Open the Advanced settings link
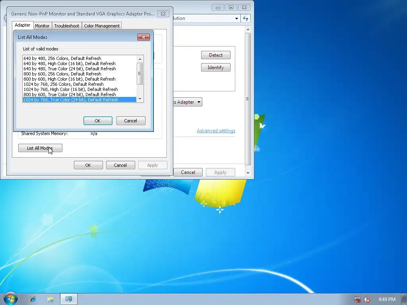 (216, 131)
